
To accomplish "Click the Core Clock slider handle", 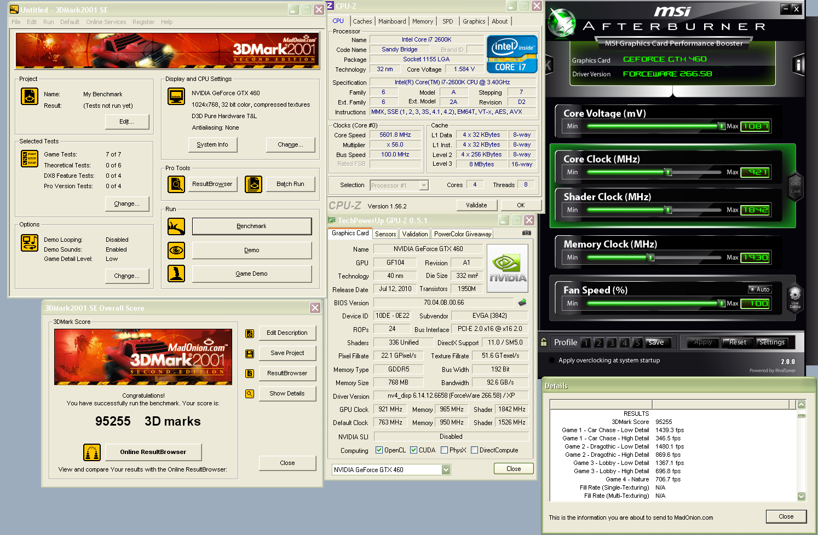I will pyautogui.click(x=668, y=172).
